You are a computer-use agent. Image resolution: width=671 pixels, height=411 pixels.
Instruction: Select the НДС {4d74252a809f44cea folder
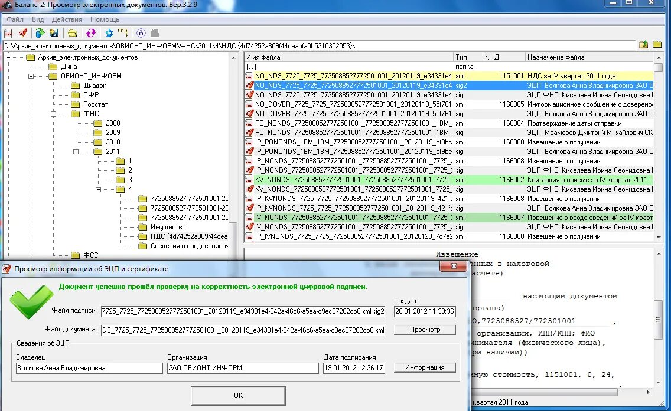pos(189,236)
